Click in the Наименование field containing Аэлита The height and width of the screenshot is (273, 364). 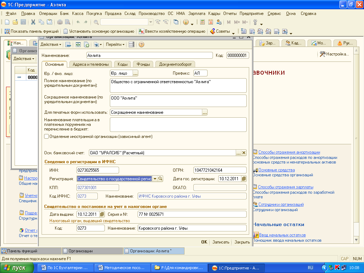150,55
